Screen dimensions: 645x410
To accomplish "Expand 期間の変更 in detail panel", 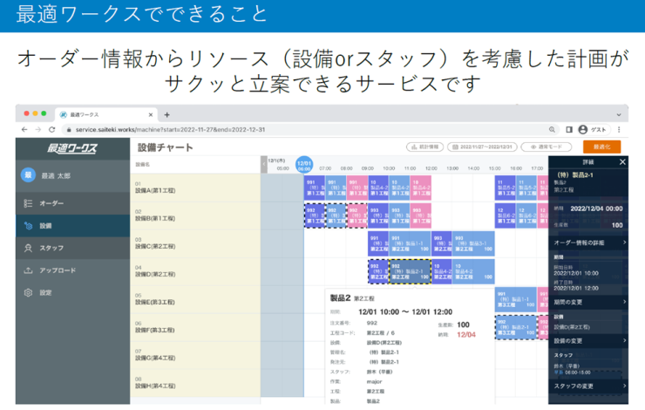I will coord(588,302).
